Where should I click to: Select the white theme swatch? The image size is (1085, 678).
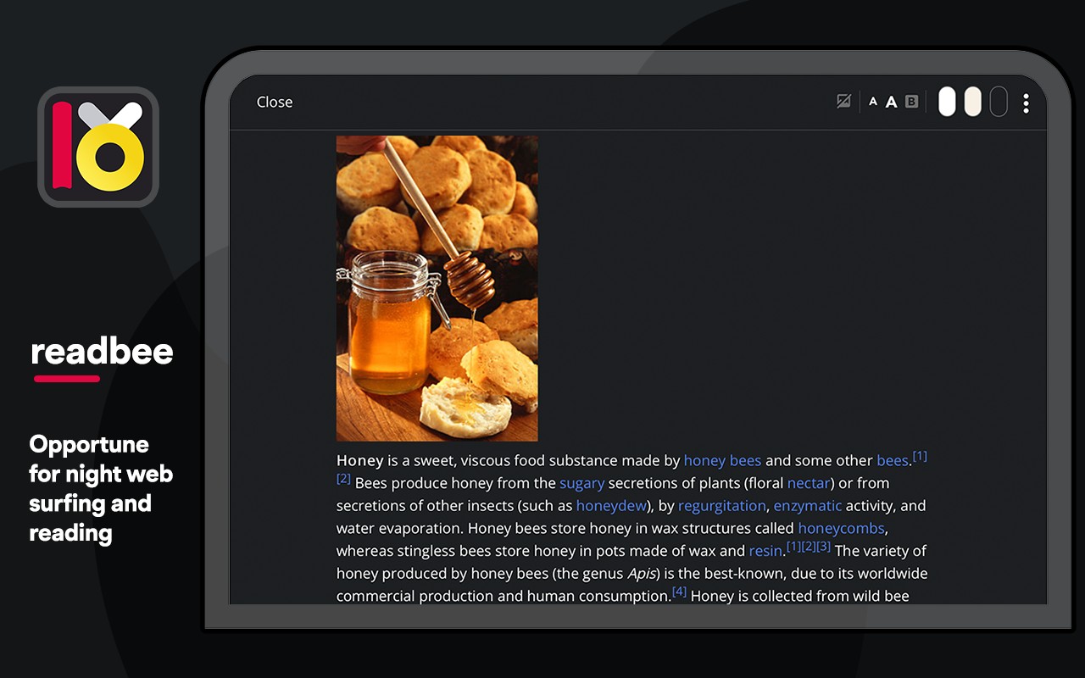coord(947,102)
